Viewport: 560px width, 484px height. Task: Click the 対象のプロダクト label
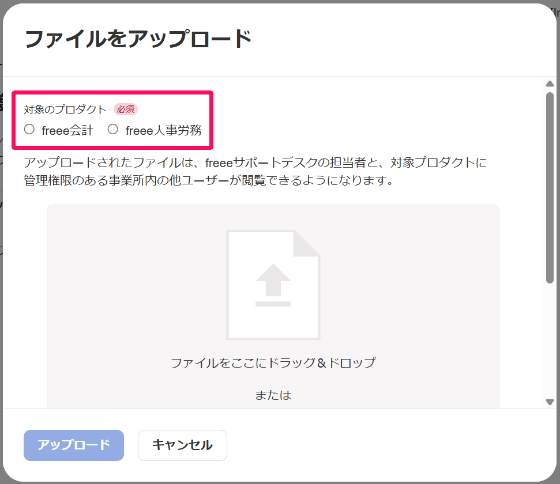coord(65,109)
